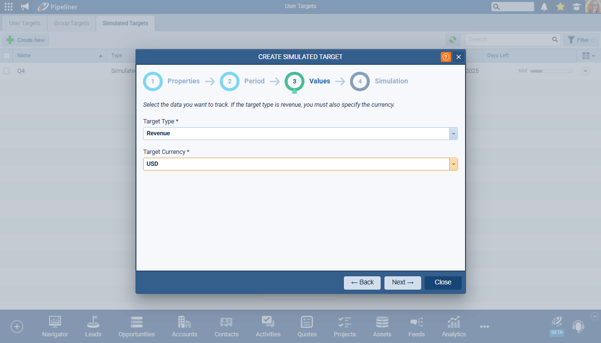Toggle the select-all checkbox in header
The width and height of the screenshot is (601, 343).
click(x=7, y=56)
